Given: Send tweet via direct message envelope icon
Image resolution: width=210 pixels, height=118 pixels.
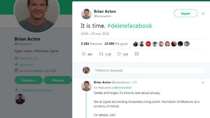Looking at the screenshot, I should (x=136, y=54).
